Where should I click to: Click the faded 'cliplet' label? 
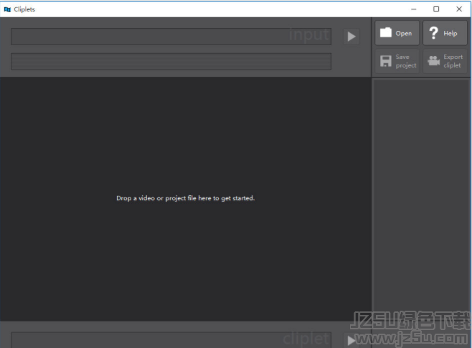(x=306, y=338)
